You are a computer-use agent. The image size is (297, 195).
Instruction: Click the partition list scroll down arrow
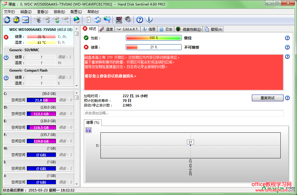click(77, 184)
